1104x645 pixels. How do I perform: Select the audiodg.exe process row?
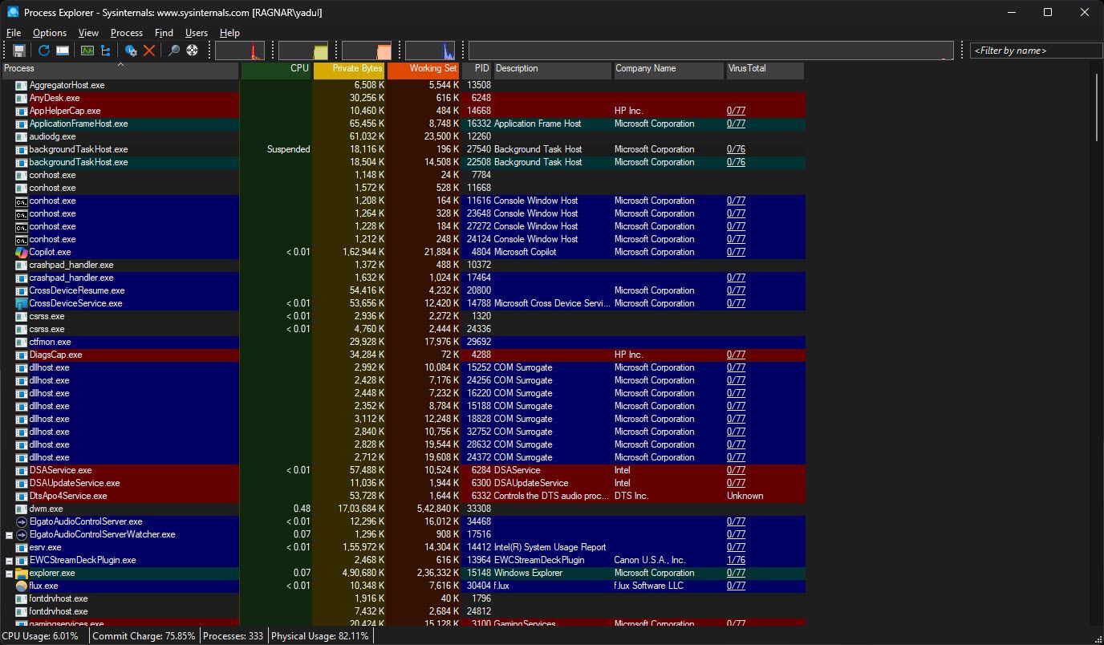(x=402, y=136)
